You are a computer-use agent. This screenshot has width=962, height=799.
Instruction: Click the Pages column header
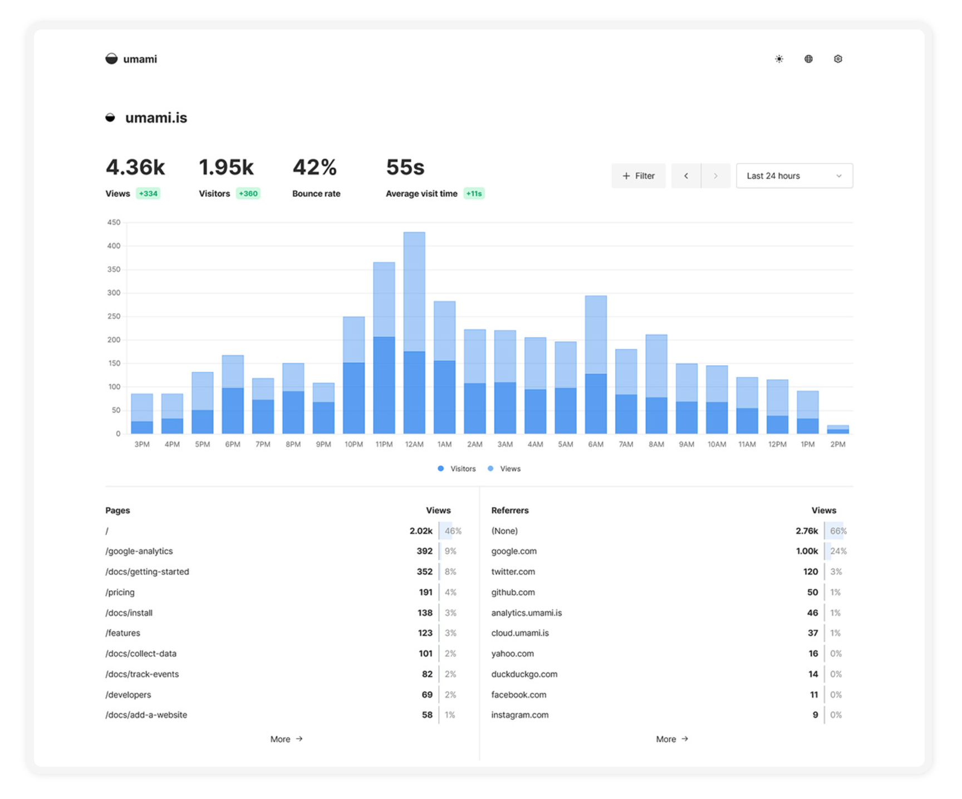[117, 510]
